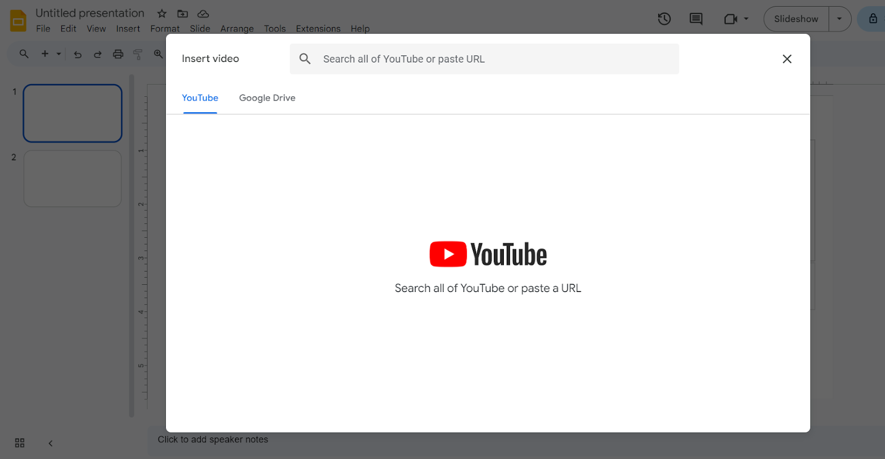Open the Format menu
Image resolution: width=885 pixels, height=459 pixels.
point(165,29)
